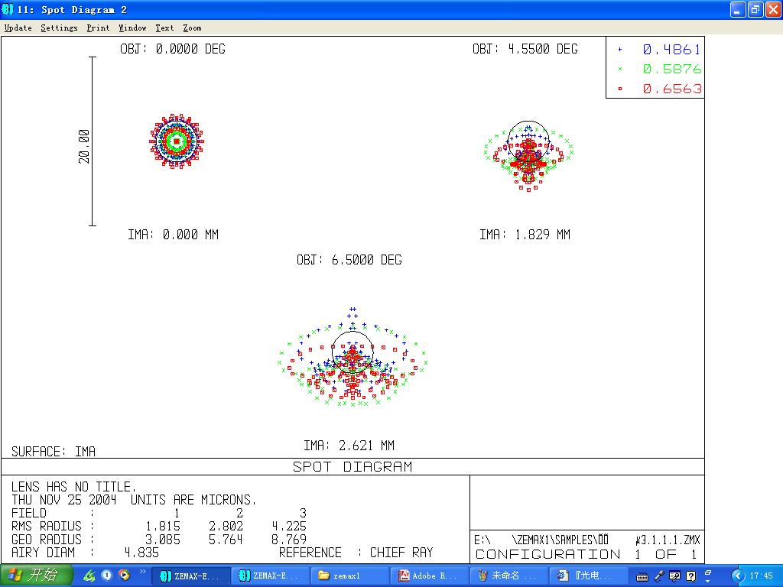Open the Window menu
This screenshot has height=587, width=783.
[x=132, y=28]
